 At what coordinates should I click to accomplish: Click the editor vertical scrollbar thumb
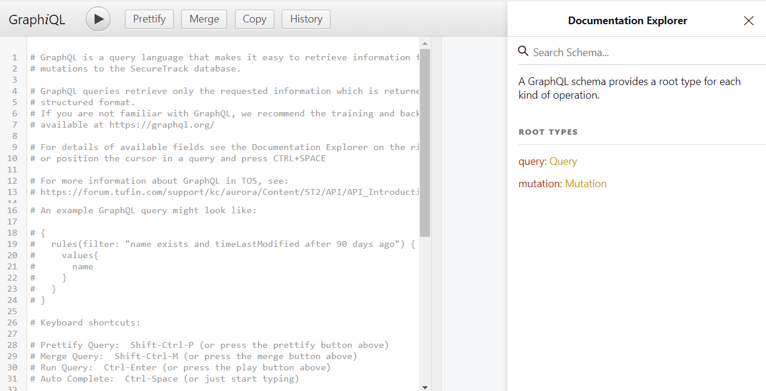(424, 142)
